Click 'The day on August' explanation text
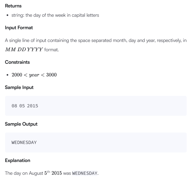This screenshot has width=192, height=179. 24,173
